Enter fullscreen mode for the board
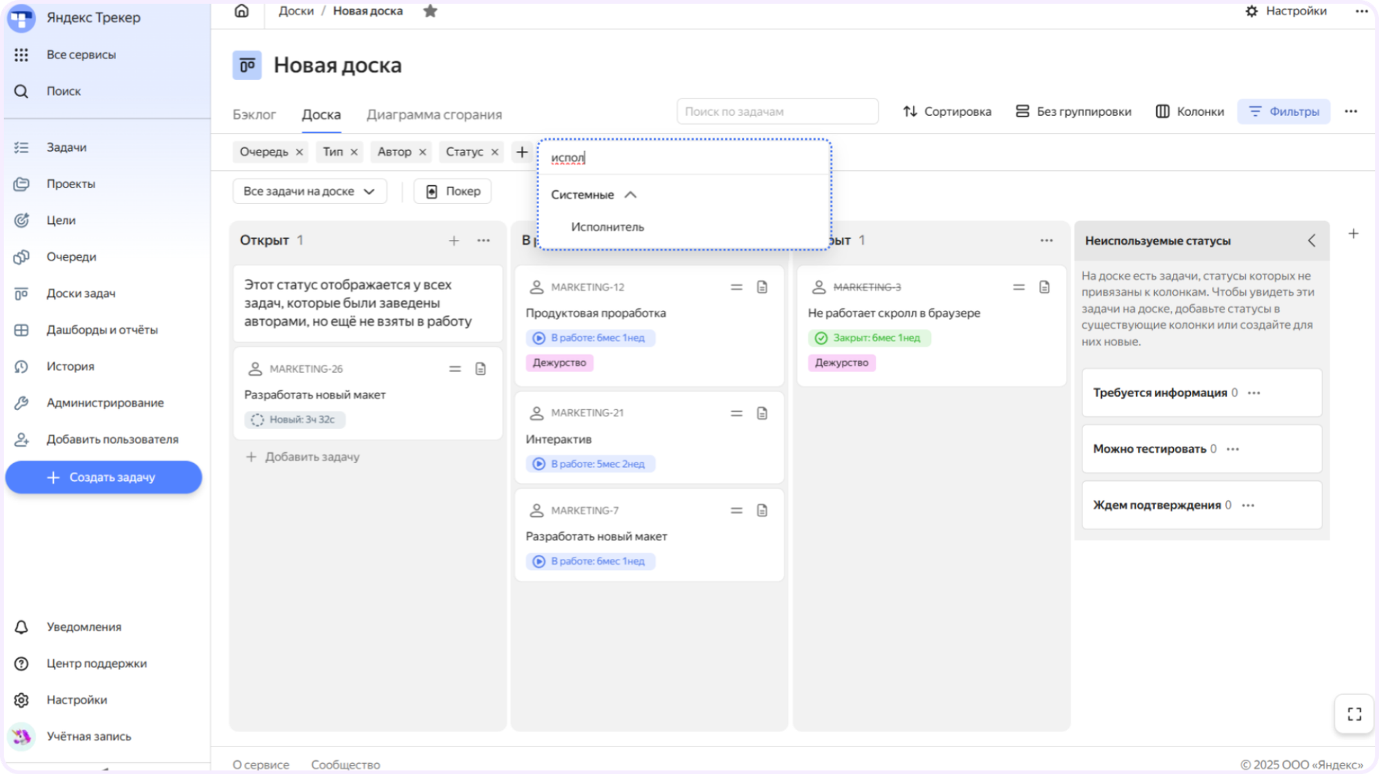The width and height of the screenshot is (1379, 774). (x=1354, y=714)
